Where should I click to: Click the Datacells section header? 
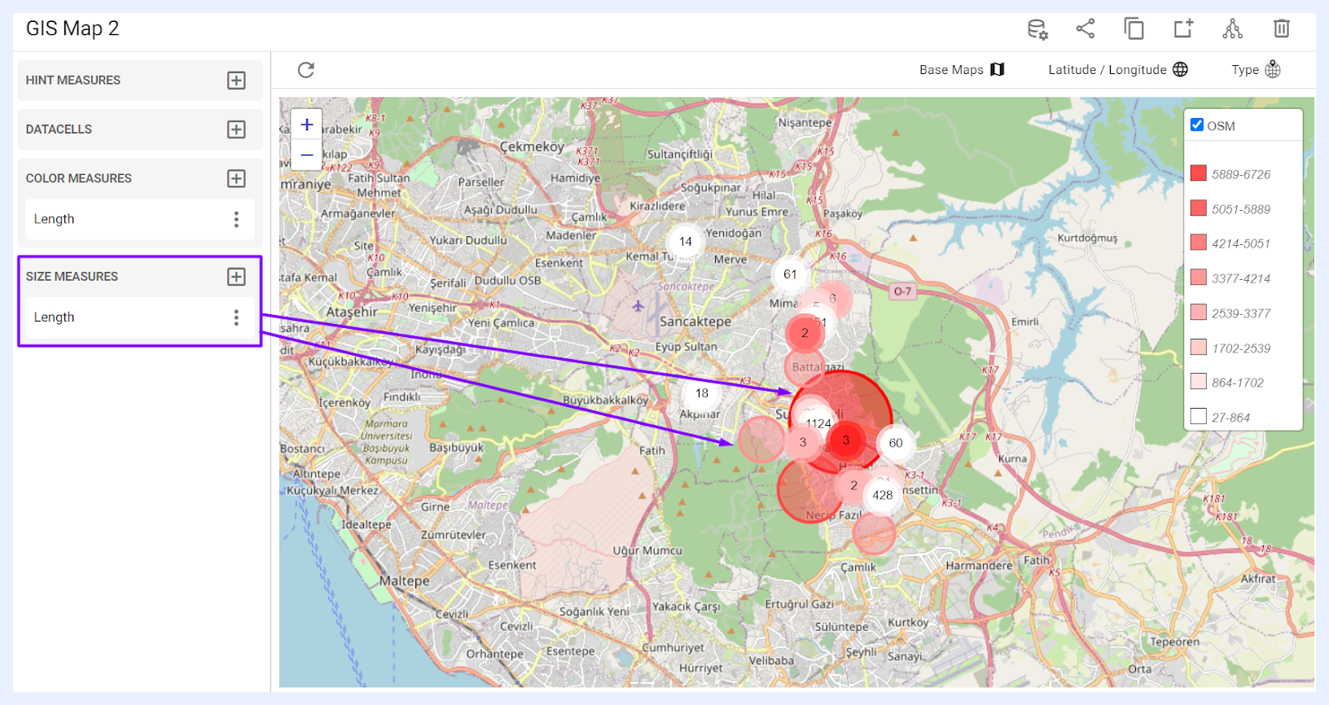140,129
